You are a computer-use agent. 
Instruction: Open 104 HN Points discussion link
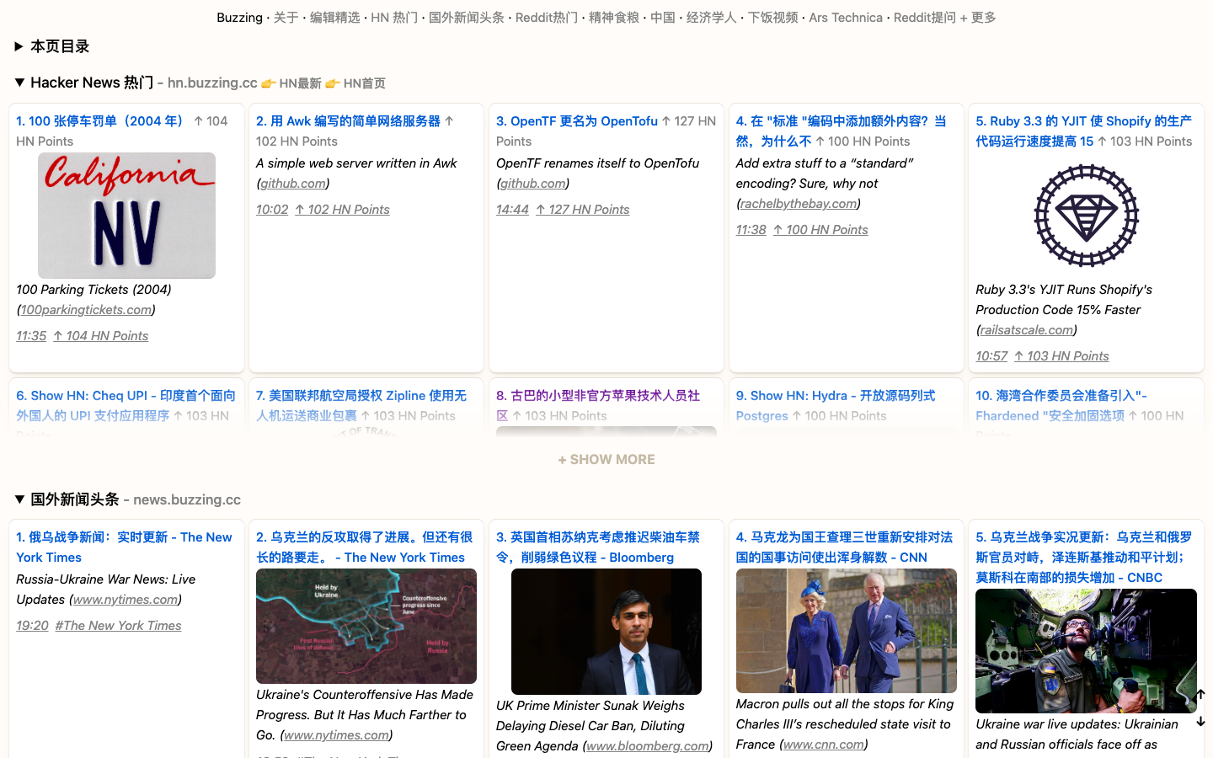coord(100,335)
